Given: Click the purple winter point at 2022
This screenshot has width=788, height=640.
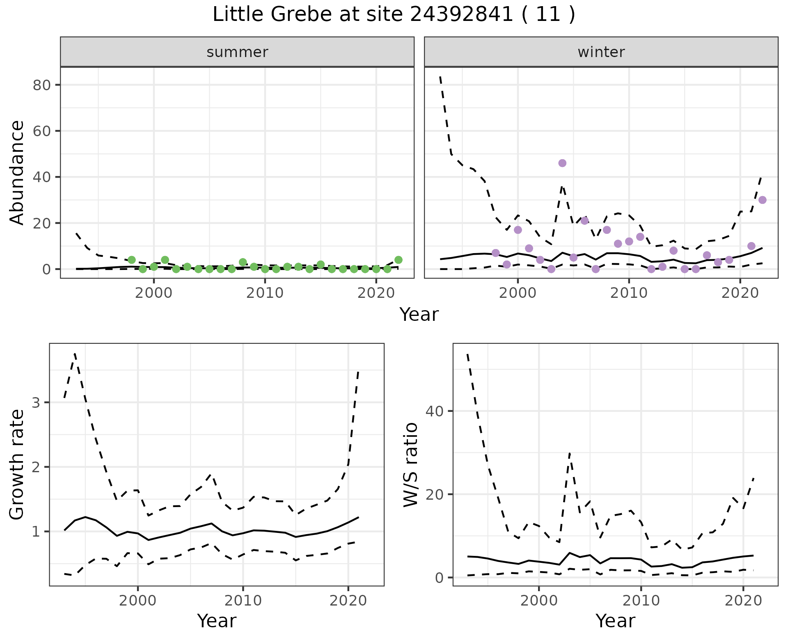Looking at the screenshot, I should tap(762, 200).
